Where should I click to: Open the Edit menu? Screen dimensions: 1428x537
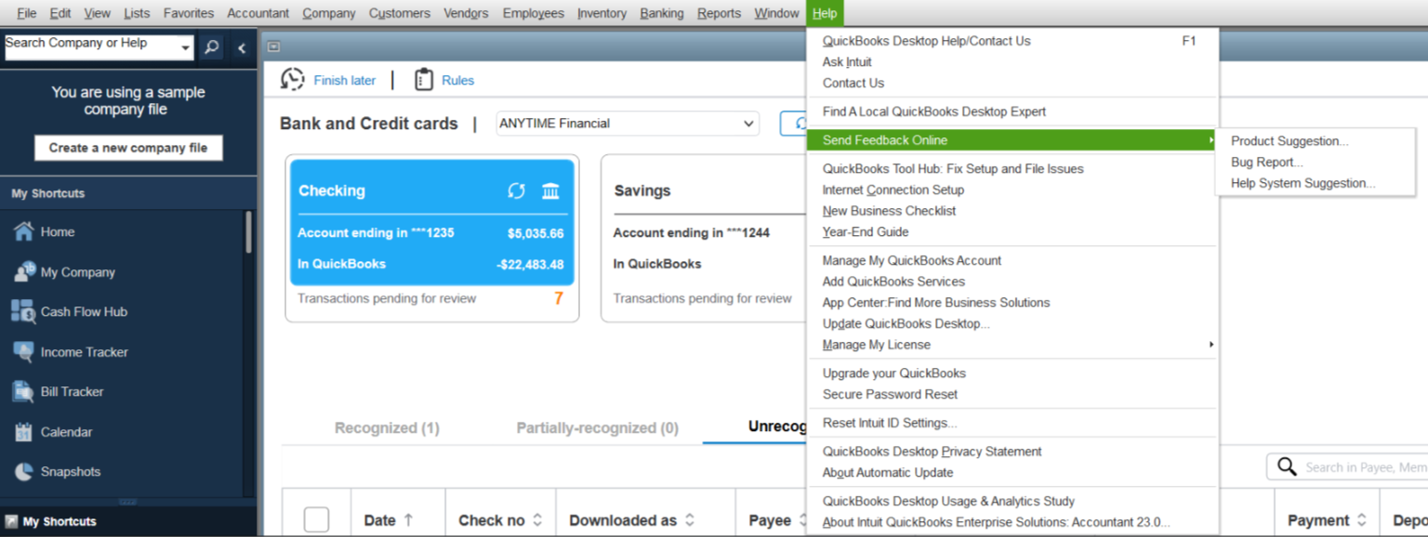[x=60, y=13]
